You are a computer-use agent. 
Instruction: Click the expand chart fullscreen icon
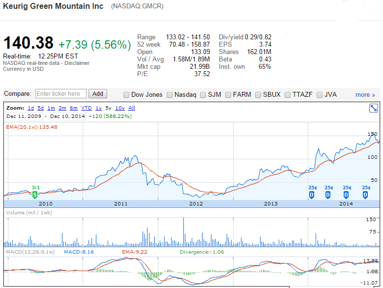pyautogui.click(x=374, y=108)
